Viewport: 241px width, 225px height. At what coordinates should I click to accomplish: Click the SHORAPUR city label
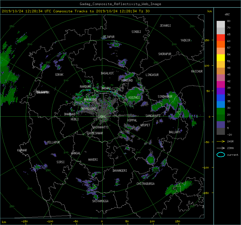(165, 54)
